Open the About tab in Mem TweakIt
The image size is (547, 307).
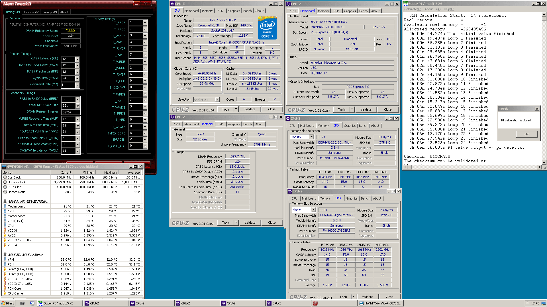64,12
